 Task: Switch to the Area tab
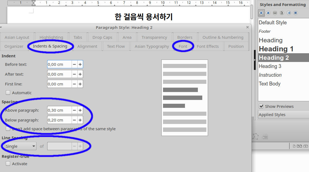[x=127, y=37]
